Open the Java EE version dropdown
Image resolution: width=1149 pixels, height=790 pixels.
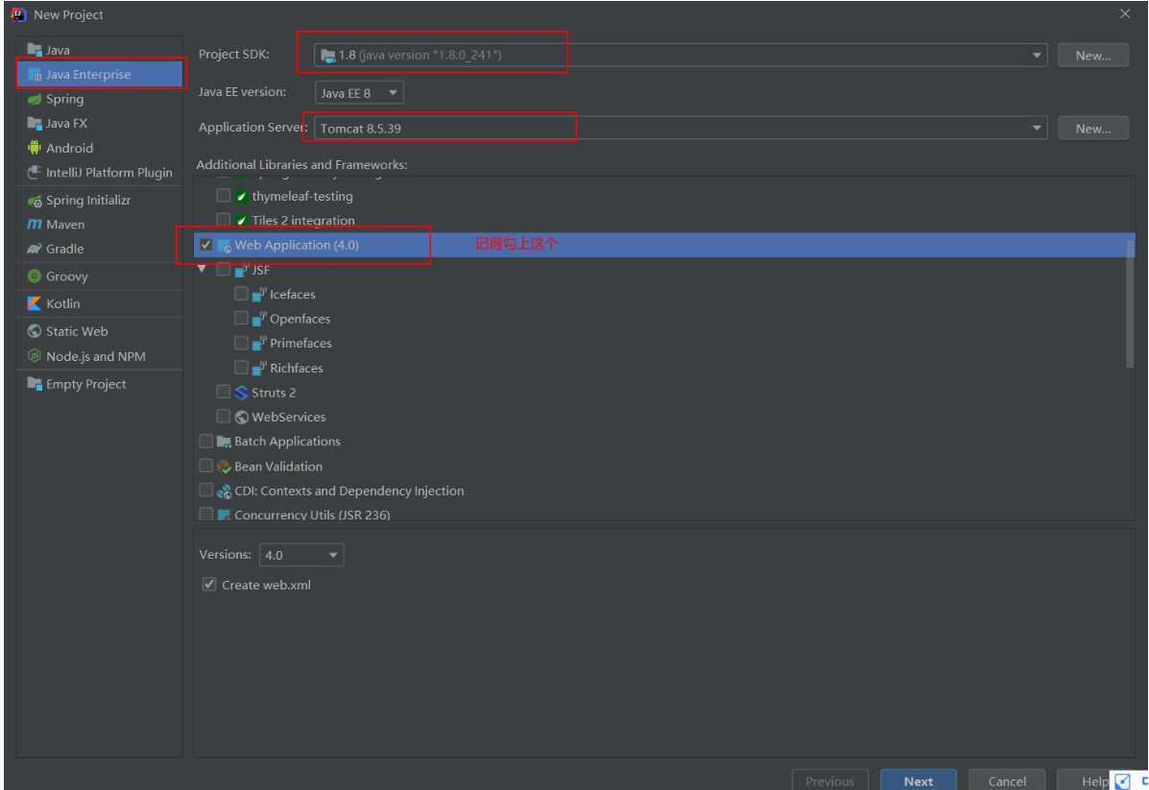click(359, 93)
